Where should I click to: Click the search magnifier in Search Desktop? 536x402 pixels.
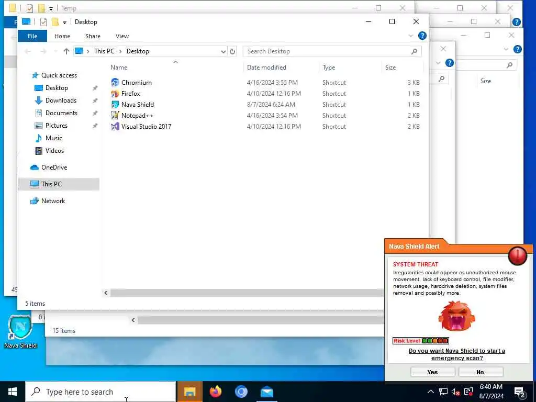pos(414,51)
